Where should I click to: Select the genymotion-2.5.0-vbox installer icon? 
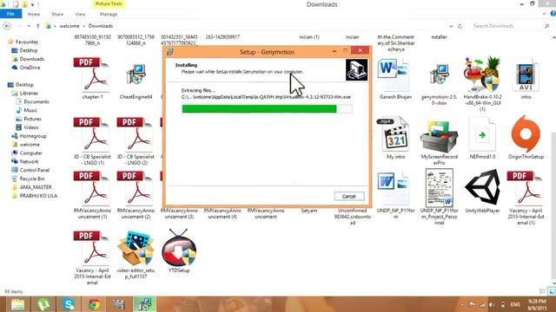click(439, 75)
